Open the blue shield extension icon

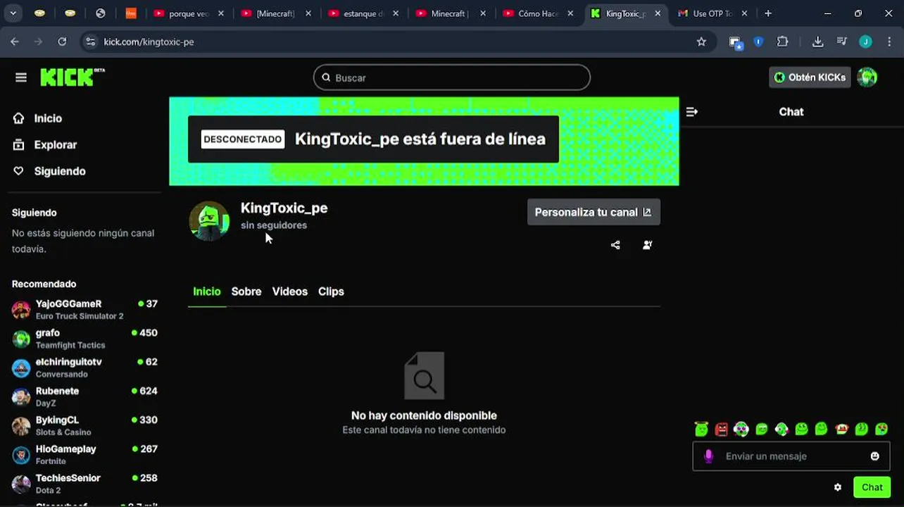[758, 42]
